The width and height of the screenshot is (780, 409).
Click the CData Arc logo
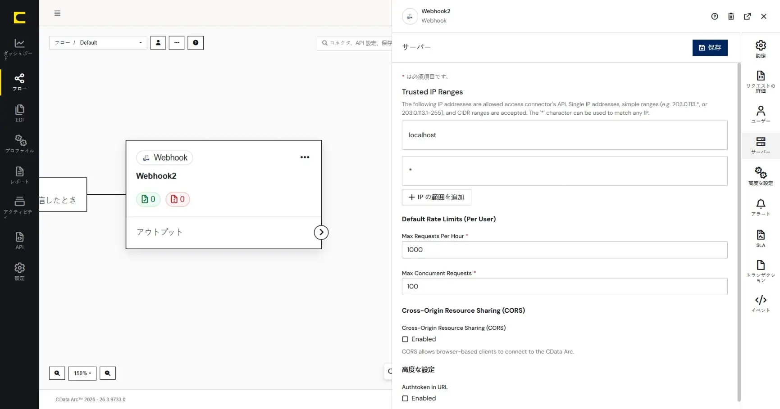[x=19, y=18]
